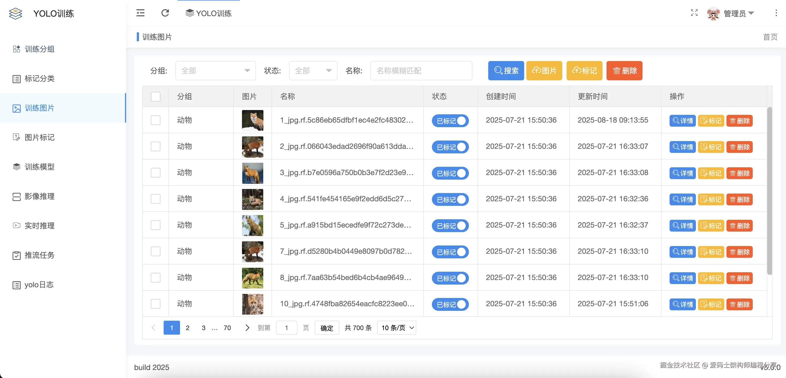
Task: Toggle the 已标记 switch in the 5_jpg row
Action: point(450,226)
